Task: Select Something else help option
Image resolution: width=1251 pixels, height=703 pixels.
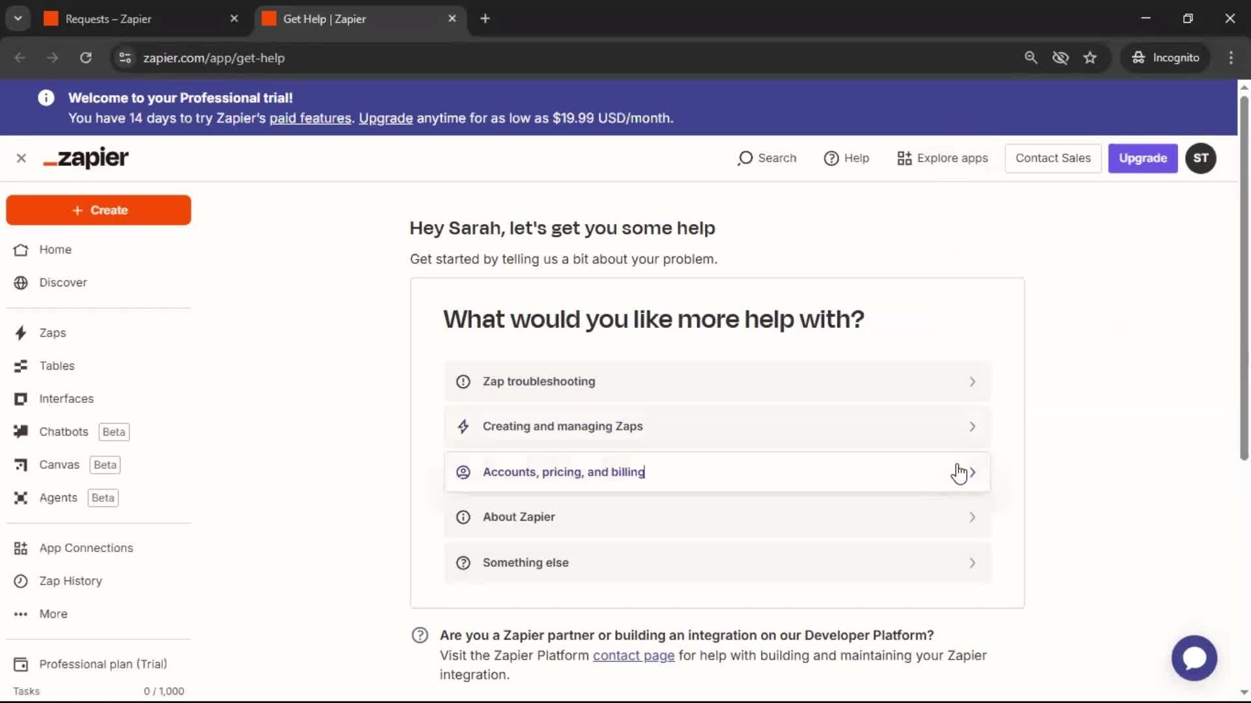Action: (x=717, y=563)
